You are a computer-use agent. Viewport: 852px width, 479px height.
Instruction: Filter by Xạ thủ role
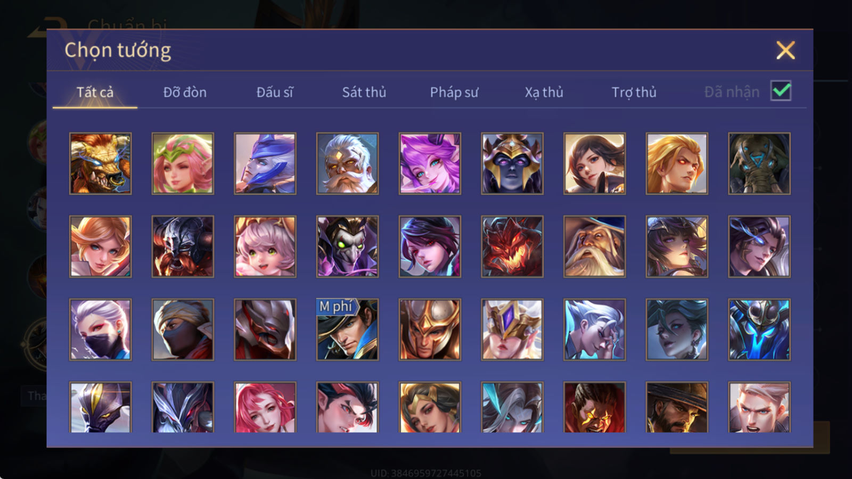click(x=544, y=92)
